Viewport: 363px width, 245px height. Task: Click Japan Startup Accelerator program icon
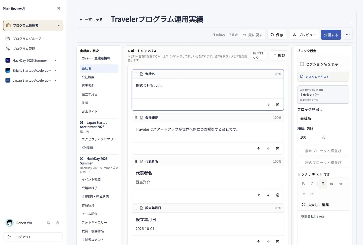pyautogui.click(x=8, y=80)
